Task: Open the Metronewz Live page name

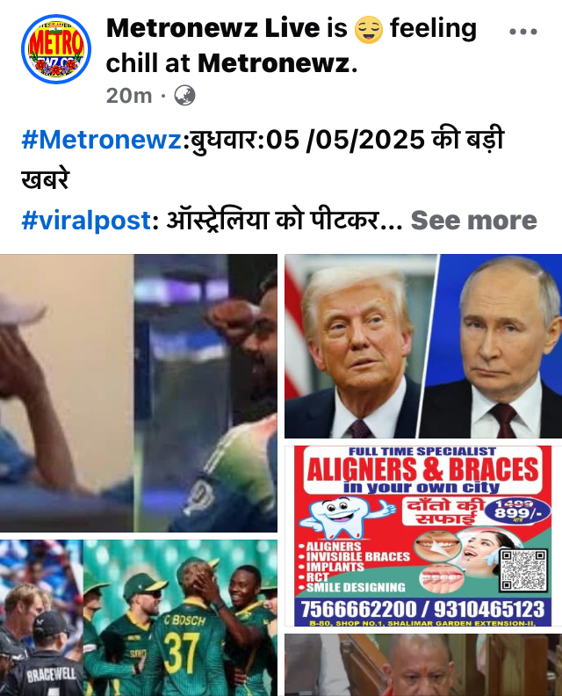Action: click(x=213, y=28)
